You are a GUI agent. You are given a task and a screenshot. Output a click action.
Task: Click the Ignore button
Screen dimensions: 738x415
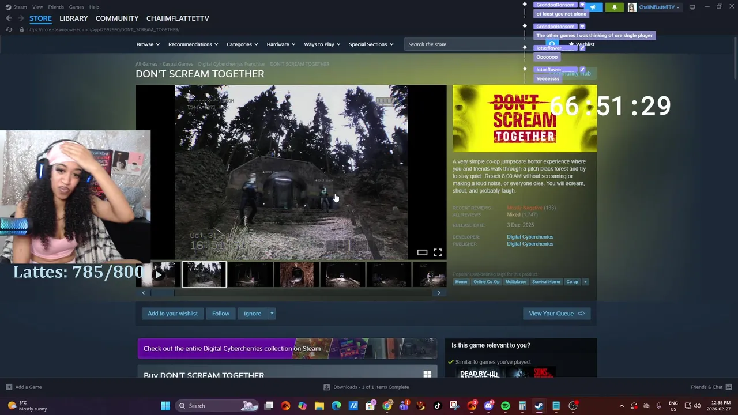tap(253, 314)
